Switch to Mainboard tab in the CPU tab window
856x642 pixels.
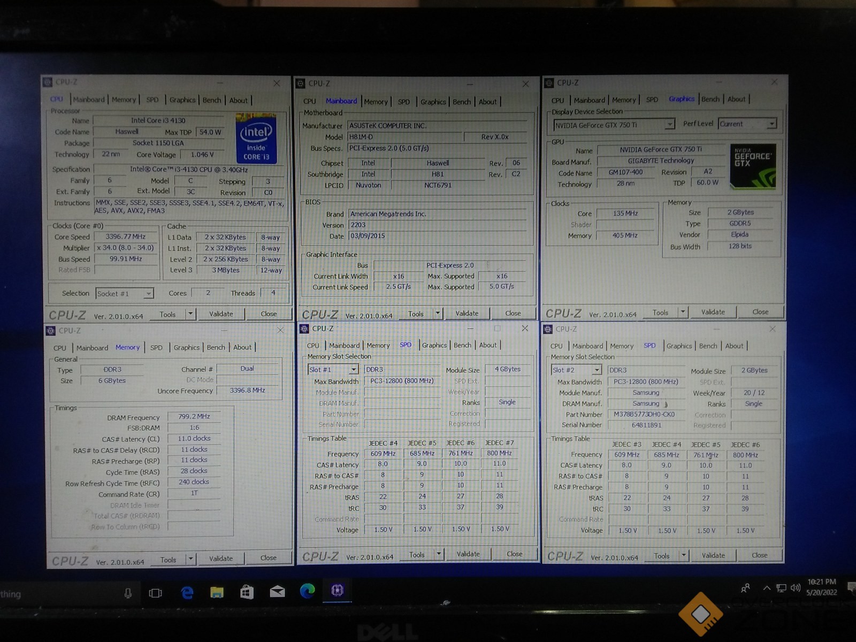pyautogui.click(x=89, y=100)
